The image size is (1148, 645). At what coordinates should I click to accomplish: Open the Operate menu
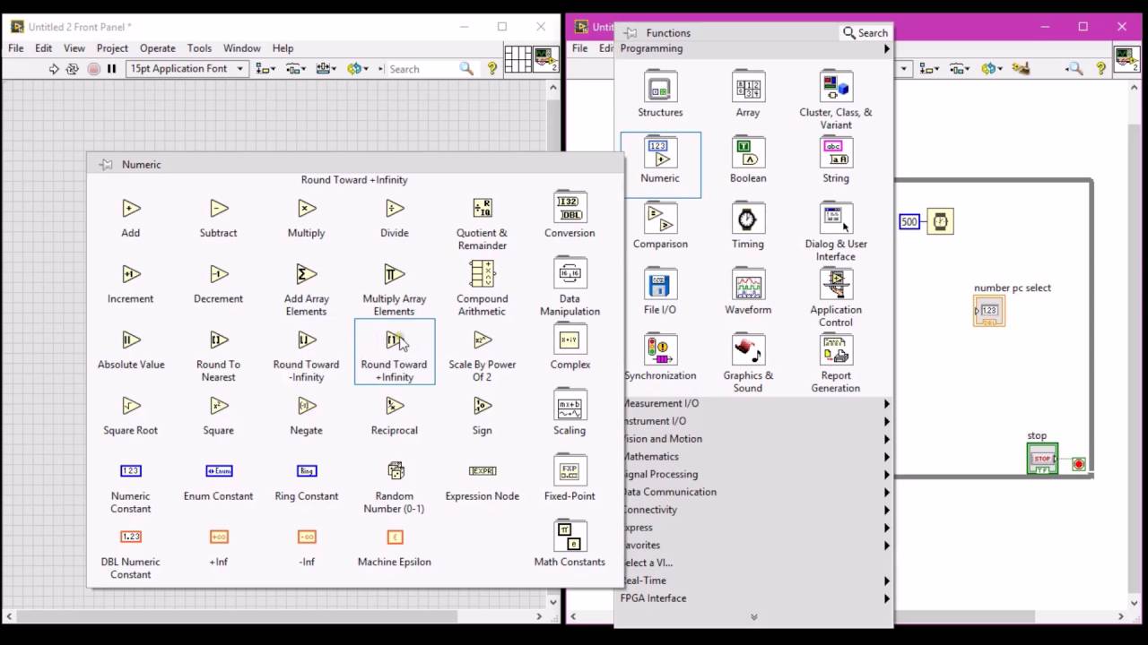(157, 48)
